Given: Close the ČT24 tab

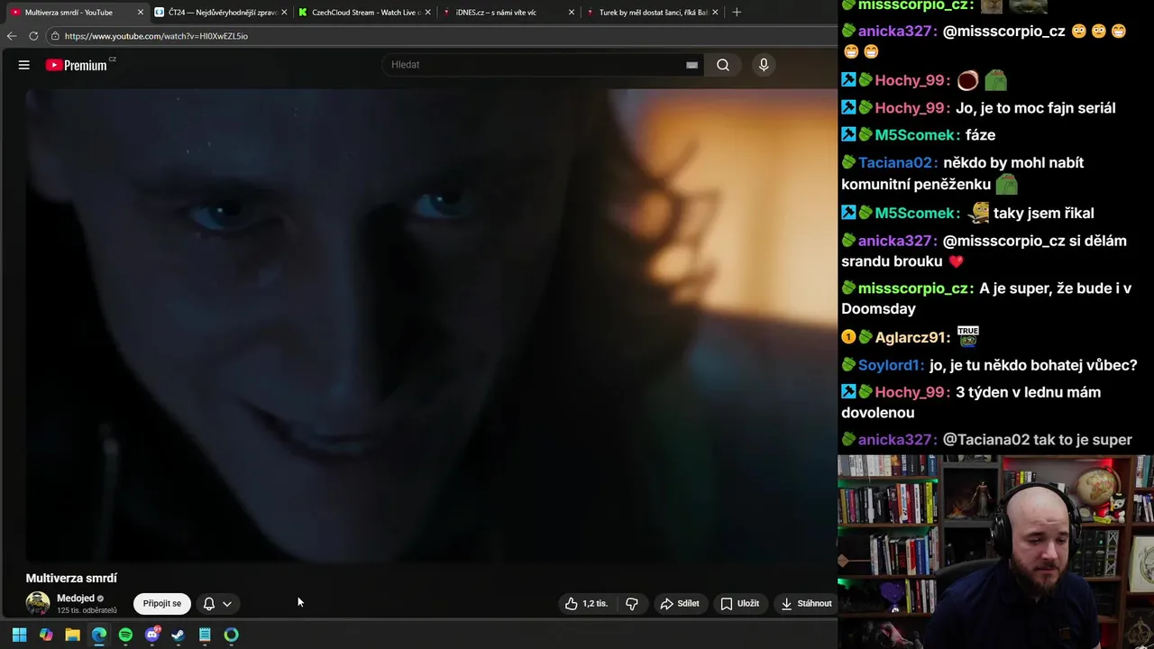Looking at the screenshot, I should point(284,13).
